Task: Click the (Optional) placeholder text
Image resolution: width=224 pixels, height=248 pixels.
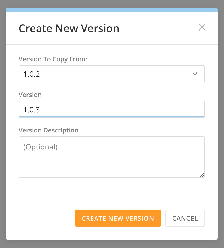Action: [x=41, y=147]
